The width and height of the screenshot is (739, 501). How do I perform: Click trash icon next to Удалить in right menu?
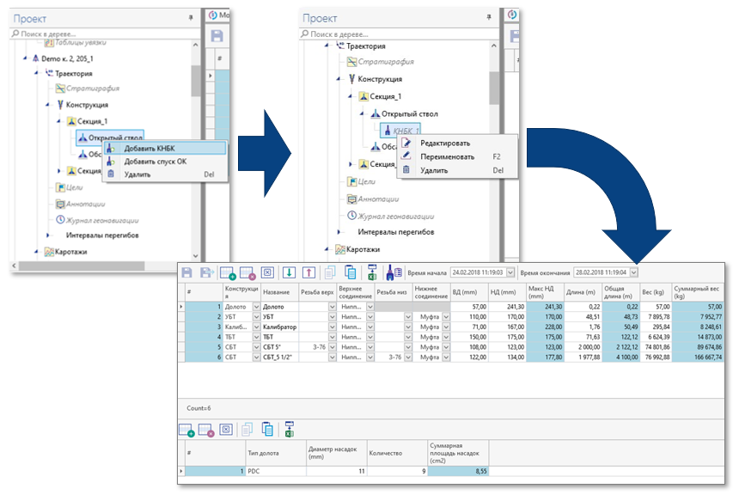(406, 169)
